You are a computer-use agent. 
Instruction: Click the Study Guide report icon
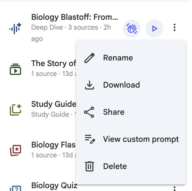15,110
